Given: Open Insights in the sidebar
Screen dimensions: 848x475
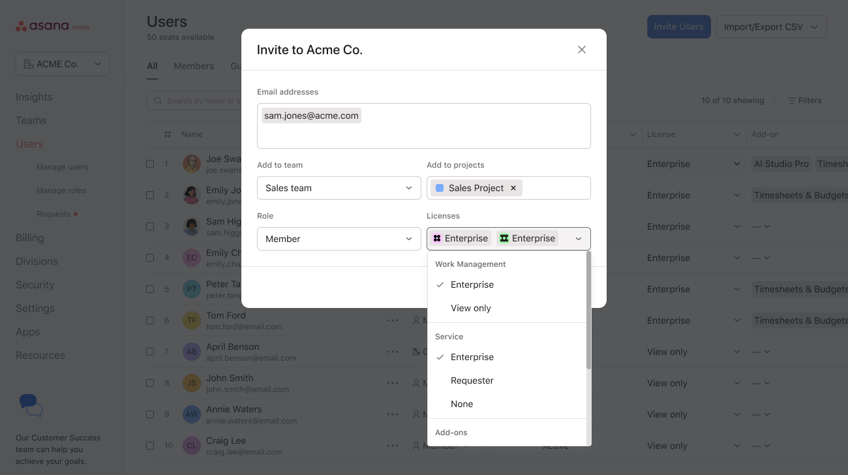Looking at the screenshot, I should pos(34,97).
